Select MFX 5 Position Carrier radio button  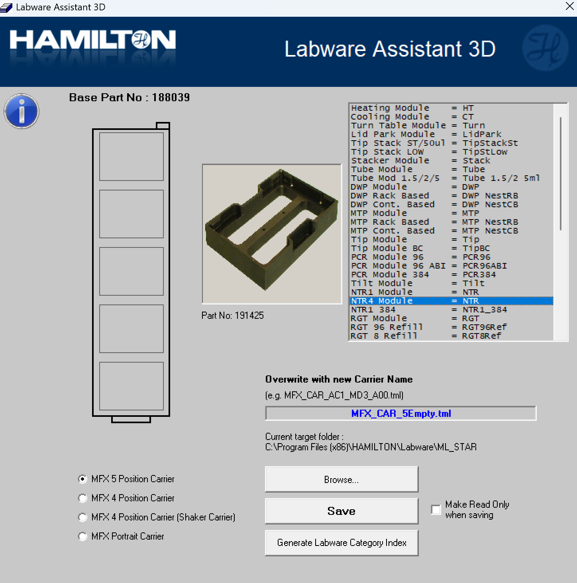pyautogui.click(x=82, y=479)
